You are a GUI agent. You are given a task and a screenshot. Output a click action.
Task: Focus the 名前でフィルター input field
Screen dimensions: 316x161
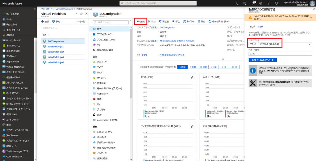(55, 28)
